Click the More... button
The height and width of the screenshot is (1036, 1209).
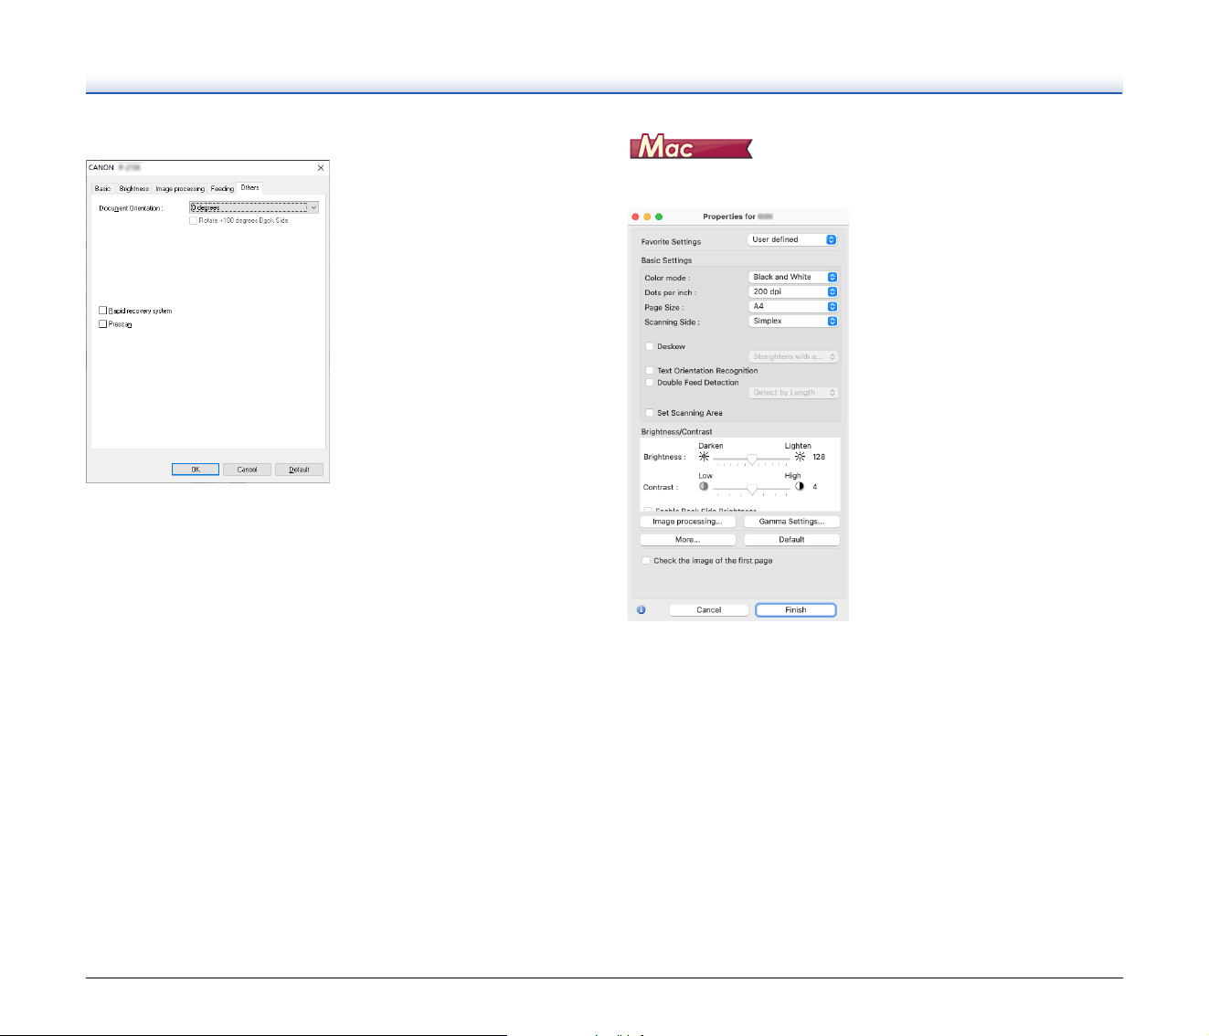[687, 539]
